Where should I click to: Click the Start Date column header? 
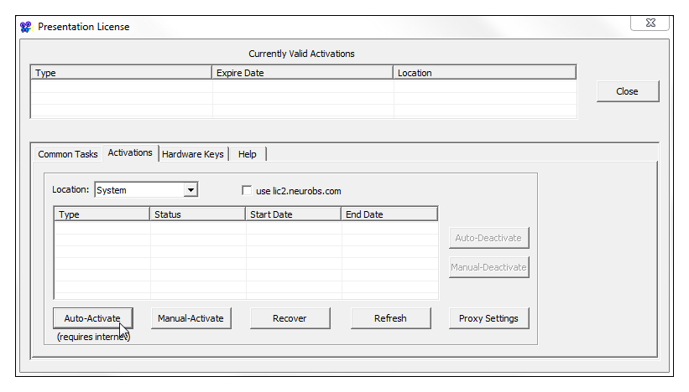(x=294, y=214)
